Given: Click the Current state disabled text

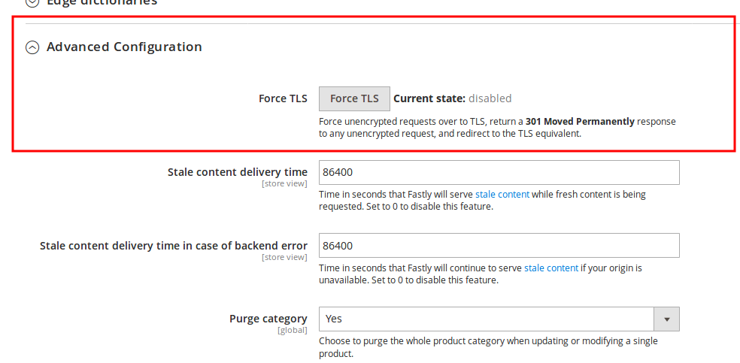Looking at the screenshot, I should pos(453,98).
